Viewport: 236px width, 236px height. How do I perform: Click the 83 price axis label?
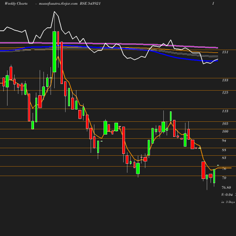coord(224,158)
